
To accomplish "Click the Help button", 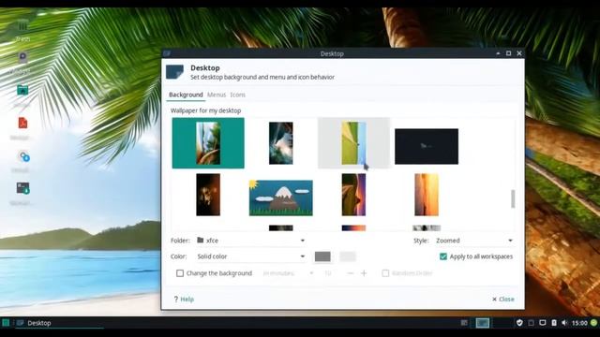I will 184,300.
